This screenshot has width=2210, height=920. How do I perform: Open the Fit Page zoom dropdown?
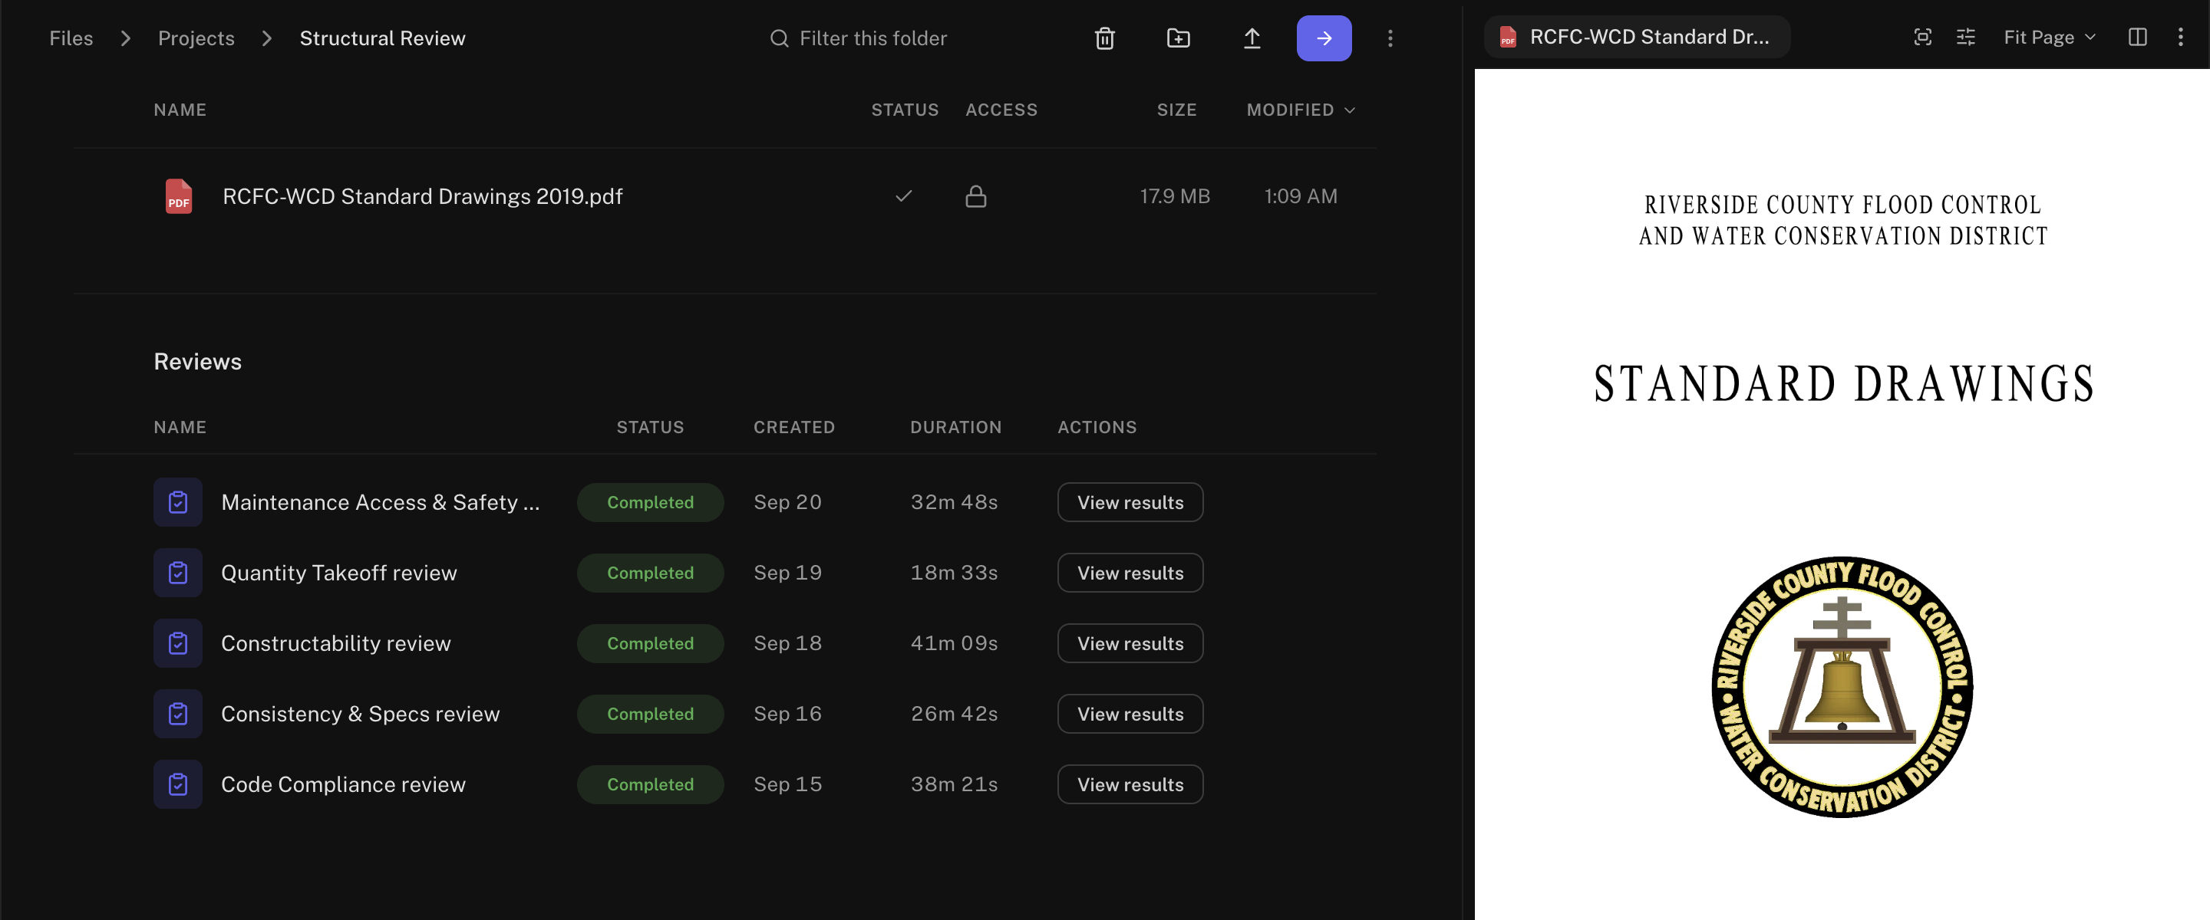(x=2050, y=37)
